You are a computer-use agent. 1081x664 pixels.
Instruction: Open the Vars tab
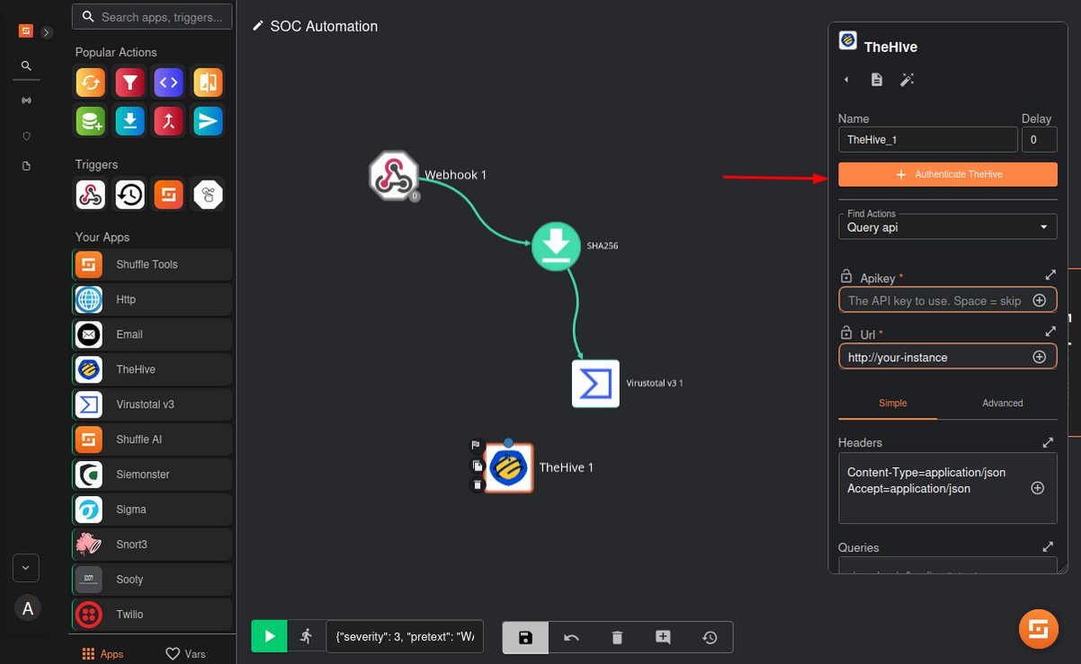(186, 653)
